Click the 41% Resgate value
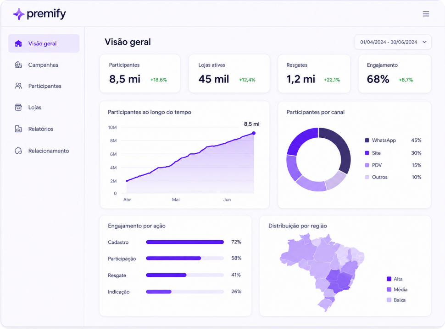The height and width of the screenshot is (329, 445). tap(236, 275)
